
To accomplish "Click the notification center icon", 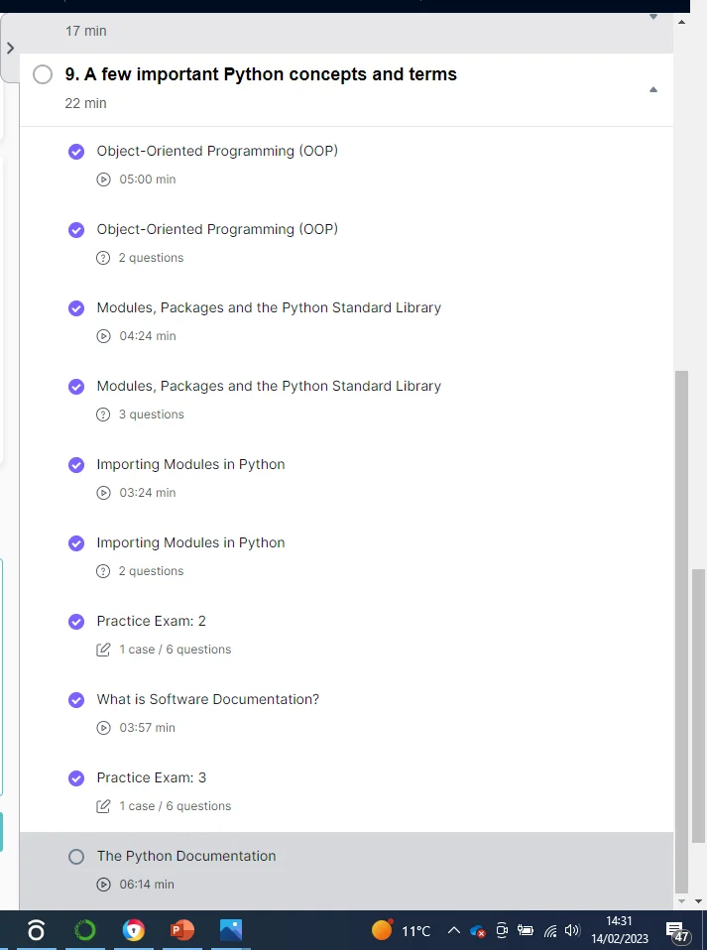I will tap(679, 930).
